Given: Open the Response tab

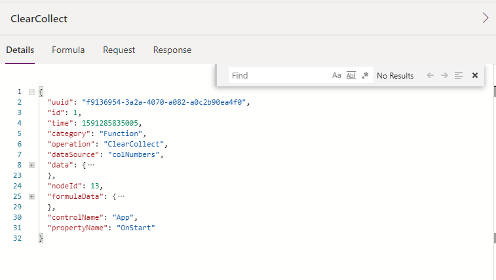Looking at the screenshot, I should (x=172, y=50).
